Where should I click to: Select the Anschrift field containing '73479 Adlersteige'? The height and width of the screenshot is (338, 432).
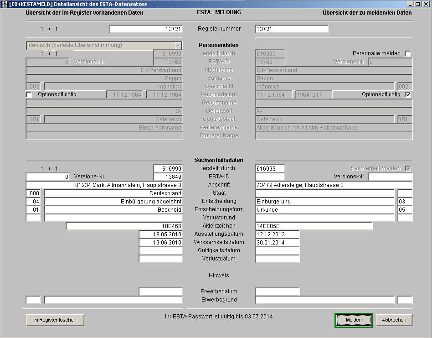pyautogui.click(x=334, y=185)
